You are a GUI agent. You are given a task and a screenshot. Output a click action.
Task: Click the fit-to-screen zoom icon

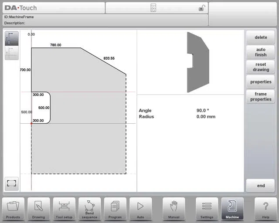pos(12,183)
